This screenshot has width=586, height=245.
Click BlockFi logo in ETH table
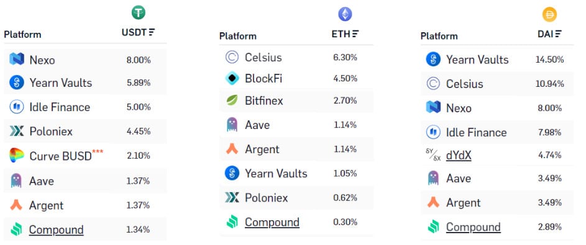point(232,78)
